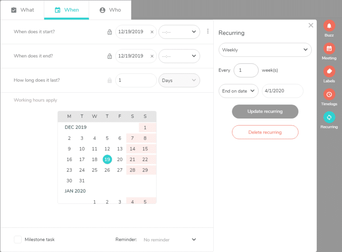
Task: Click the Update recurring button
Action: pyautogui.click(x=265, y=111)
